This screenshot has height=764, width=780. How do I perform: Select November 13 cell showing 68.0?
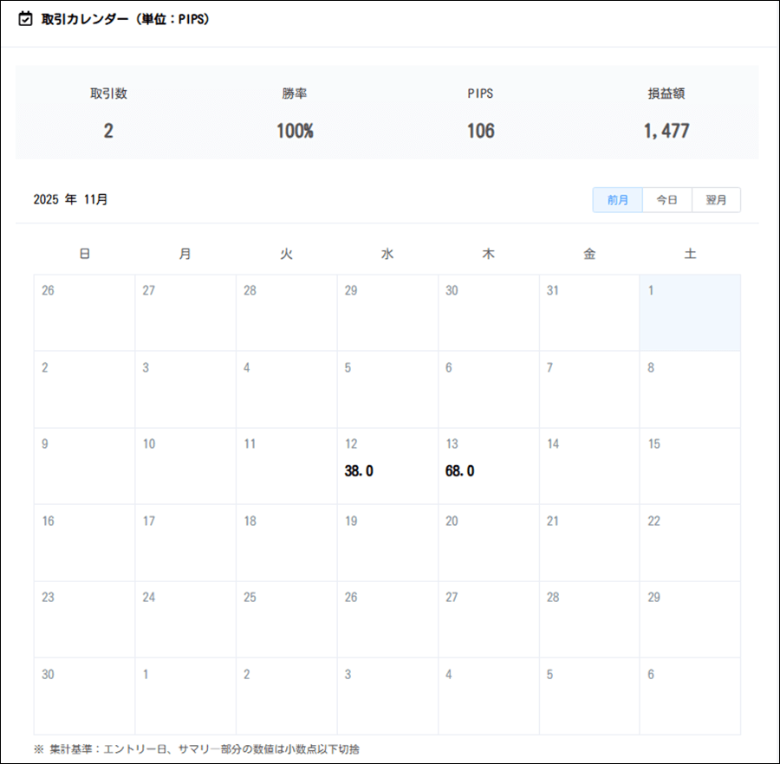click(488, 465)
